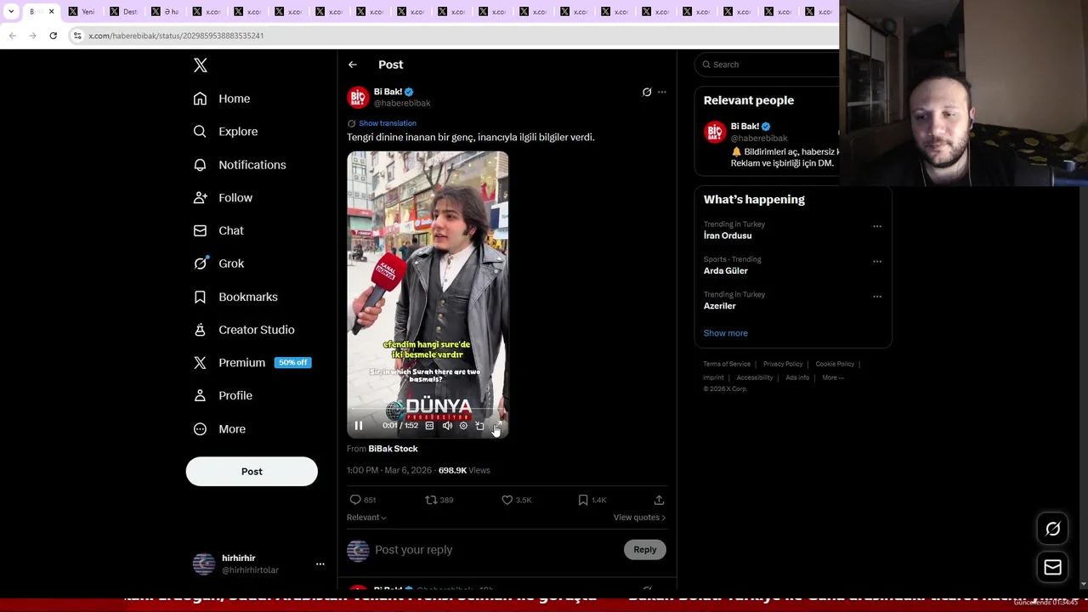Viewport: 1088px width, 612px height.
Task: Open trending topic Arda Güler
Action: point(726,270)
